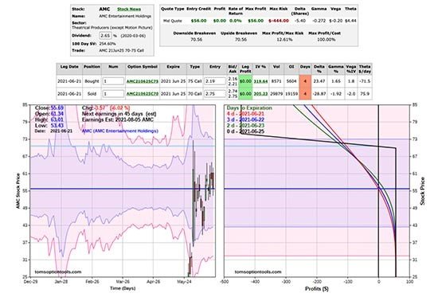Click the AMC stock ticker text
This screenshot has width=438, height=301.
pos(104,10)
